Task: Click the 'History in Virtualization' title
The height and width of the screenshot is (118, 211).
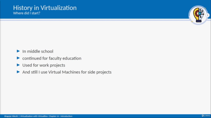Action: (x=45, y=8)
